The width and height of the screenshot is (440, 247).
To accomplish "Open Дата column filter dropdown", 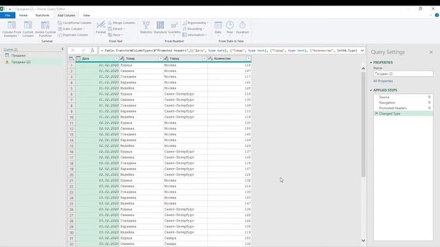I will [x=116, y=58].
